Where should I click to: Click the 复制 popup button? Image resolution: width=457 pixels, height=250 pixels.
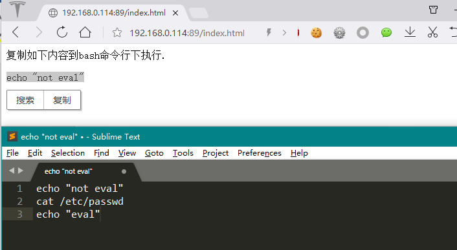[x=61, y=100]
